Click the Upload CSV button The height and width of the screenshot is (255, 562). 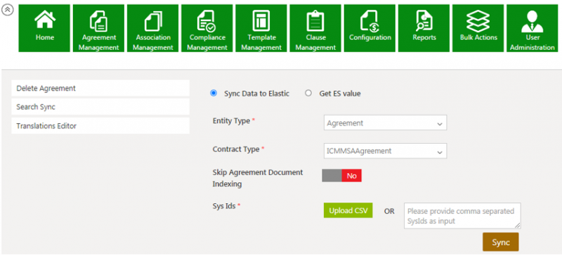click(x=348, y=210)
